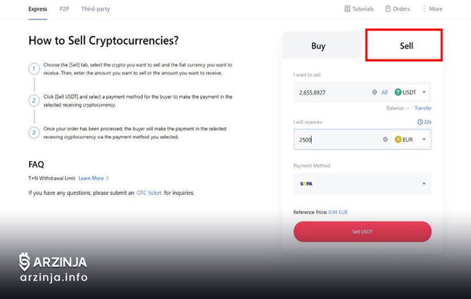Image resolution: width=471 pixels, height=299 pixels.
Task: Open the More three-dot menu
Action: [425, 9]
